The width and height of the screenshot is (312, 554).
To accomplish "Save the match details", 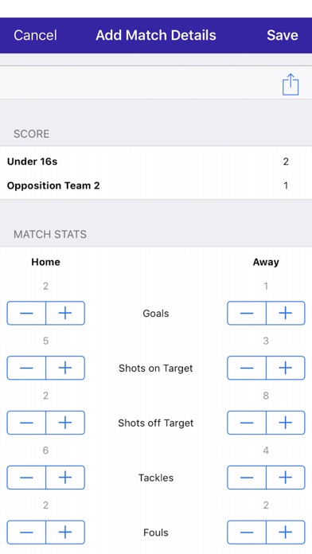I will coord(283,35).
